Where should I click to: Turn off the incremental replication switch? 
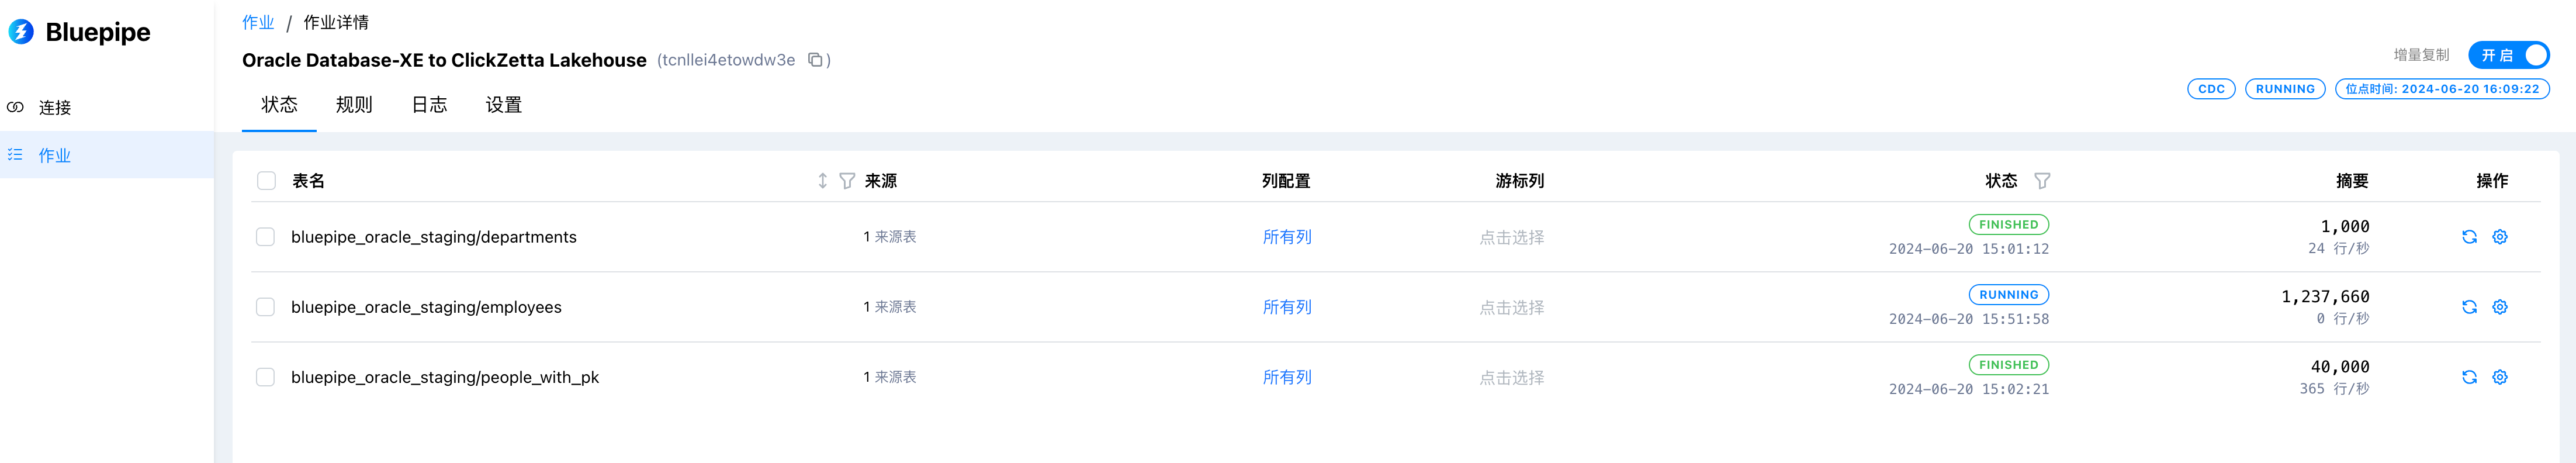[x=2508, y=55]
